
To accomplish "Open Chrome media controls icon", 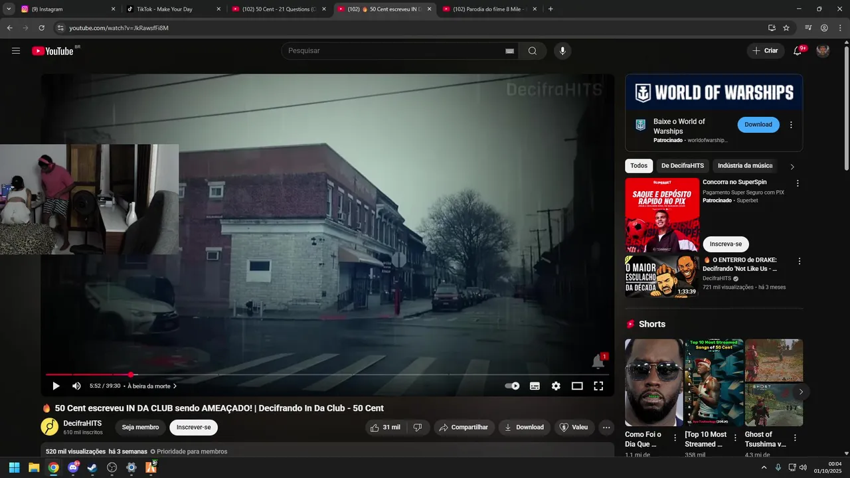I will [808, 28].
